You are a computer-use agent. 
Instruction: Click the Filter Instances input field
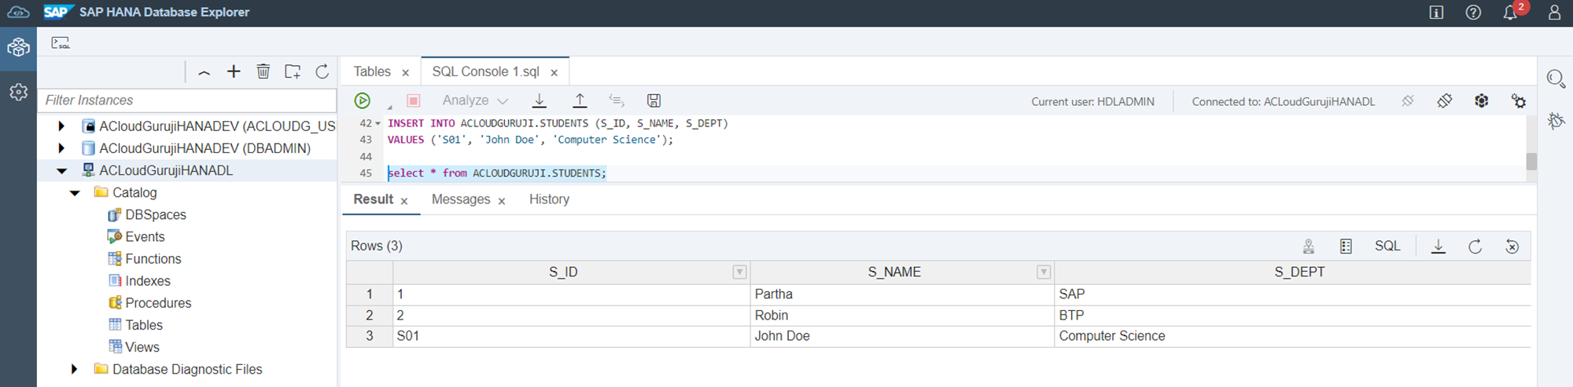tap(189, 100)
